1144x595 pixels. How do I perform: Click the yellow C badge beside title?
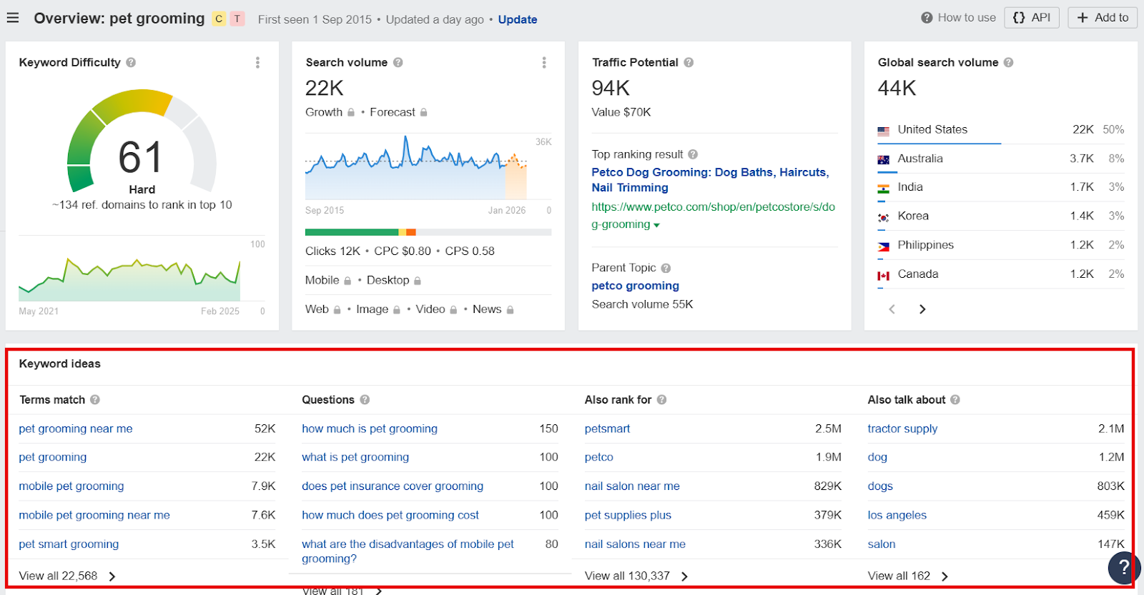pos(219,19)
